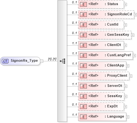Click the sequence compositor icon
The image size is (137, 123).
click(x=63, y=61)
